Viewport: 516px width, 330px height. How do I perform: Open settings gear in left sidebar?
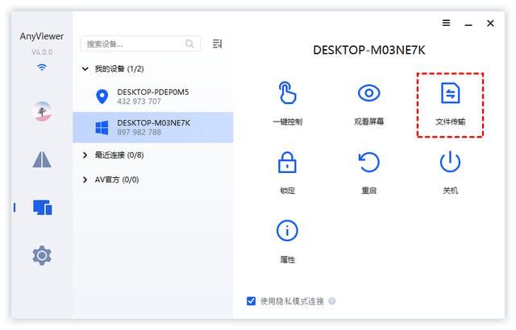pyautogui.click(x=42, y=255)
